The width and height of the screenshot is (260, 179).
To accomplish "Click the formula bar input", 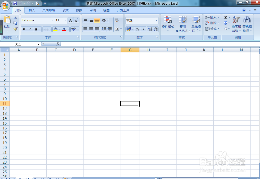I will point(160,44).
